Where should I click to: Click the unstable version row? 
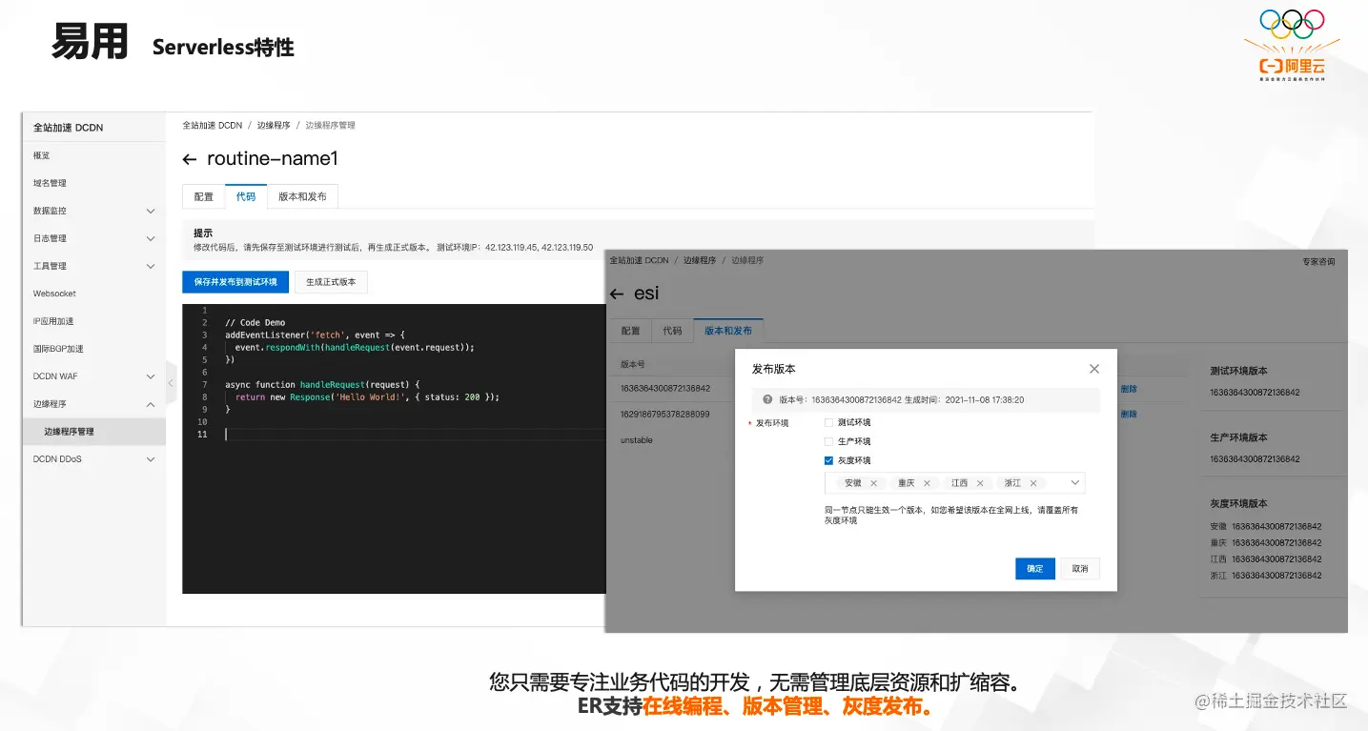(637, 440)
